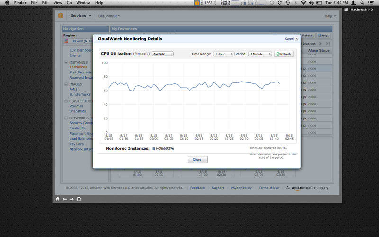Open AMIs in the navigation panel

click(73, 89)
